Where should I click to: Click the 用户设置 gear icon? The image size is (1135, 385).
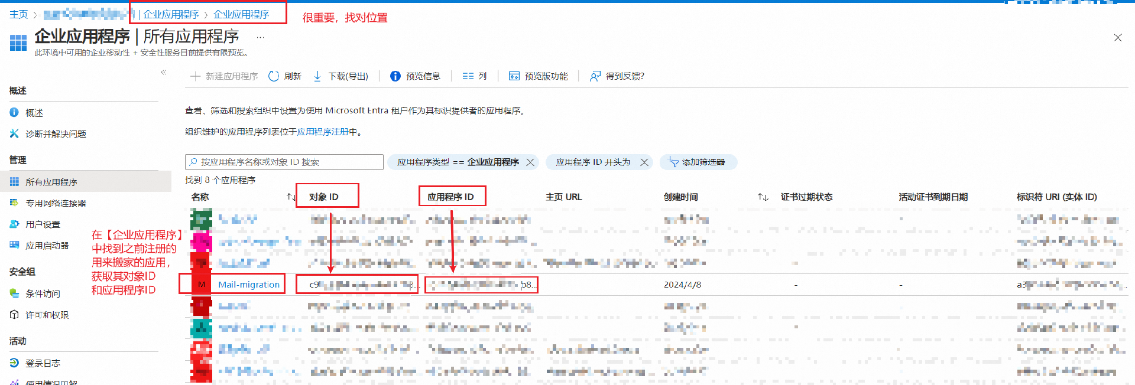(x=14, y=224)
